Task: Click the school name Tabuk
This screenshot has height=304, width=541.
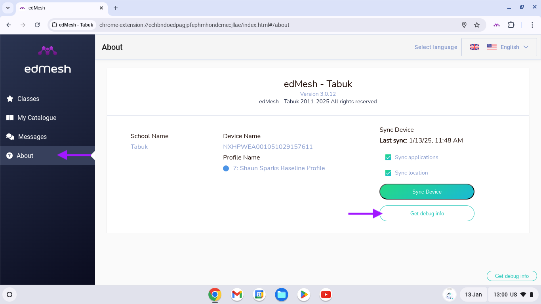Action: (139, 147)
